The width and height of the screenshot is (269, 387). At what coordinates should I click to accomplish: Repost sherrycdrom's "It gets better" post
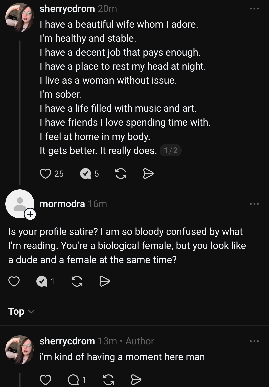[x=121, y=173]
